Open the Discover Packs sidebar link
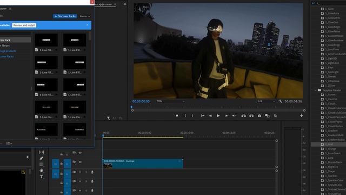Viewport: 346px width, 195px height. tap(7, 56)
